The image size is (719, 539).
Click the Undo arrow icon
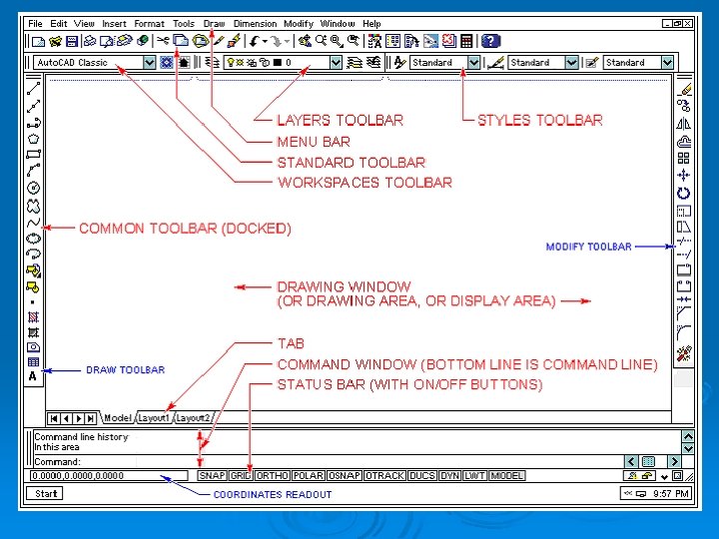tap(254, 41)
